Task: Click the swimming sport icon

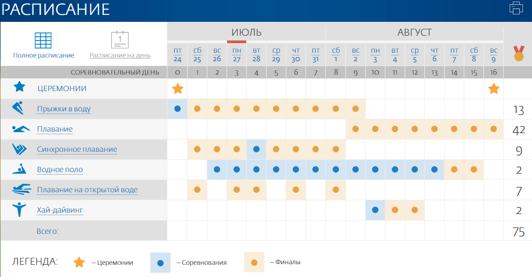Action: 21,129
